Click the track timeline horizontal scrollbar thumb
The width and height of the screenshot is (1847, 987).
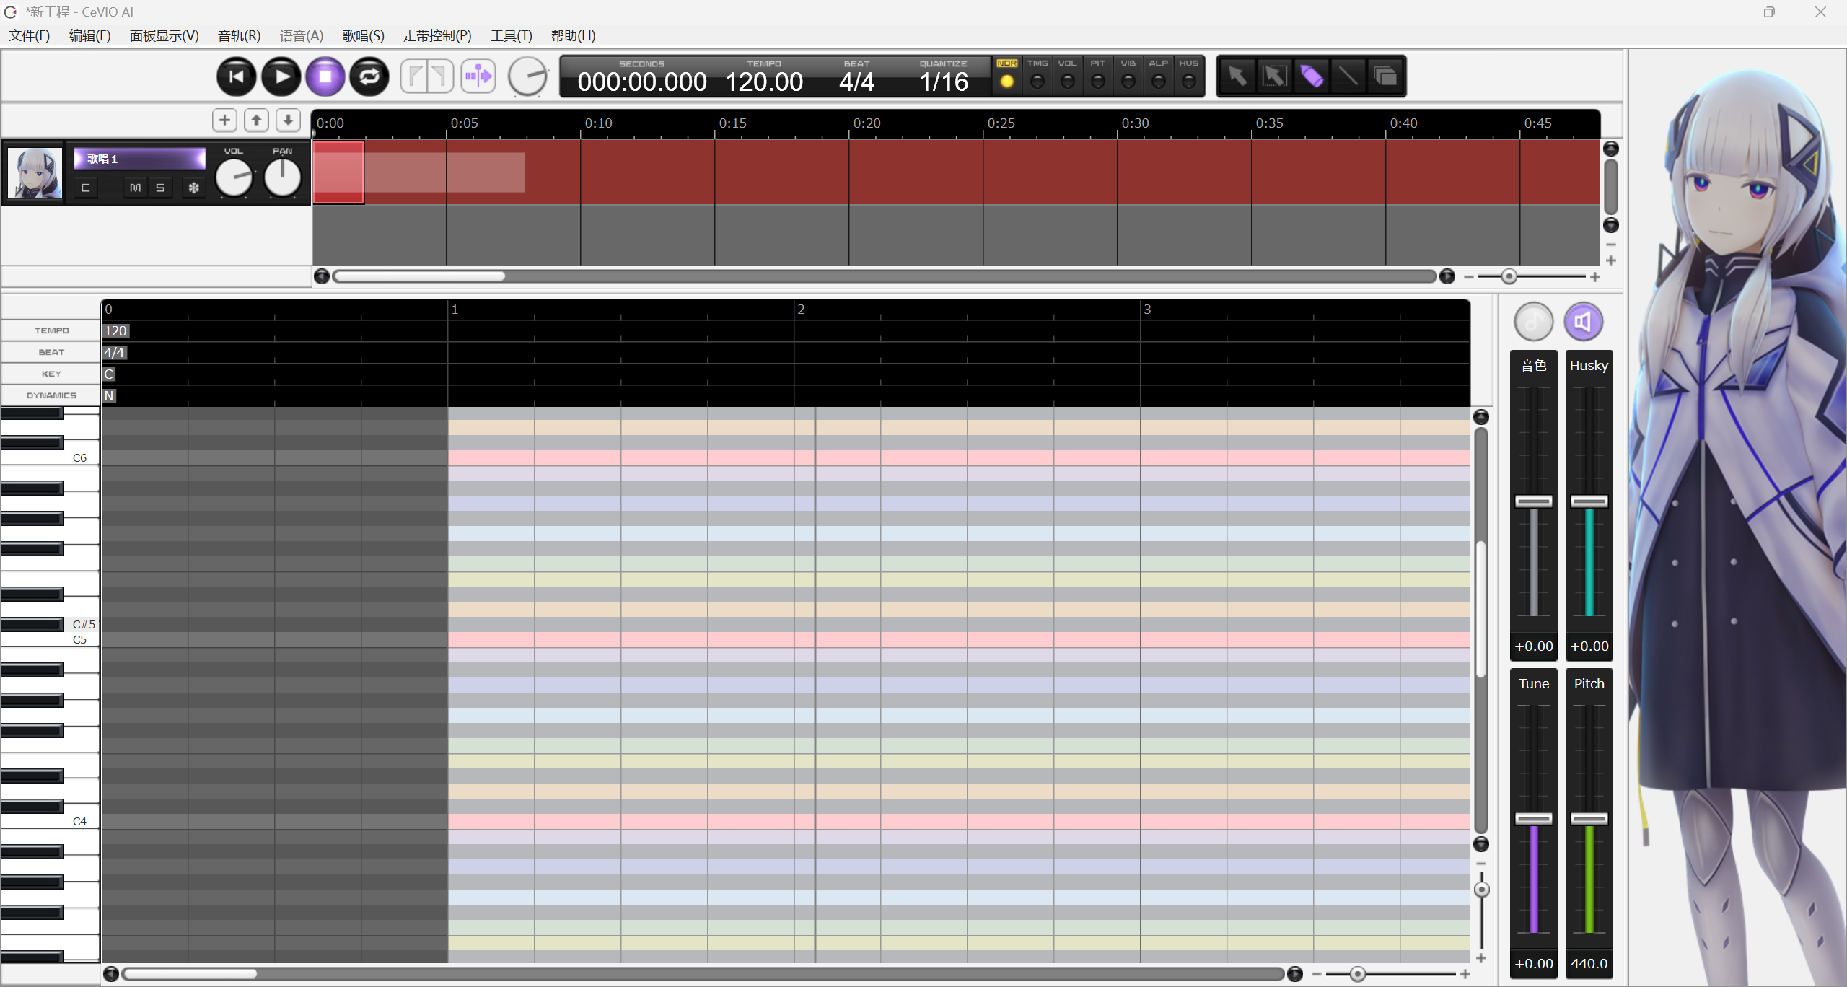pos(419,276)
